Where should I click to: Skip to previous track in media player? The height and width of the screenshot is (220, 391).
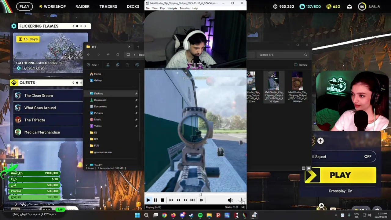(171, 200)
